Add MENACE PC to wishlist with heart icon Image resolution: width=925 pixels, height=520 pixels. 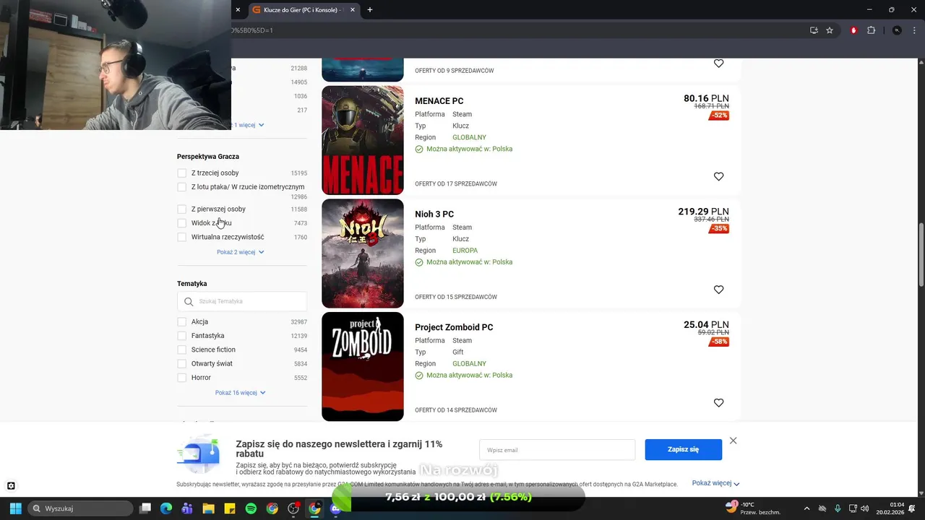718,176
